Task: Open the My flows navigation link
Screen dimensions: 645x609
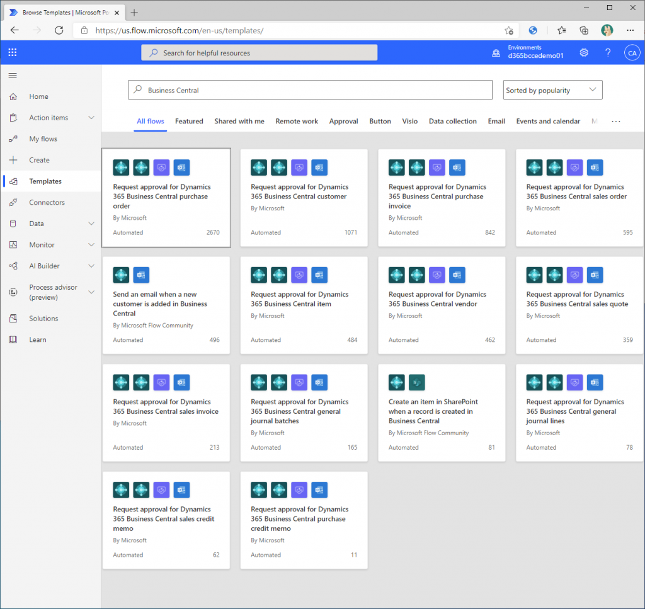Action: click(x=43, y=139)
